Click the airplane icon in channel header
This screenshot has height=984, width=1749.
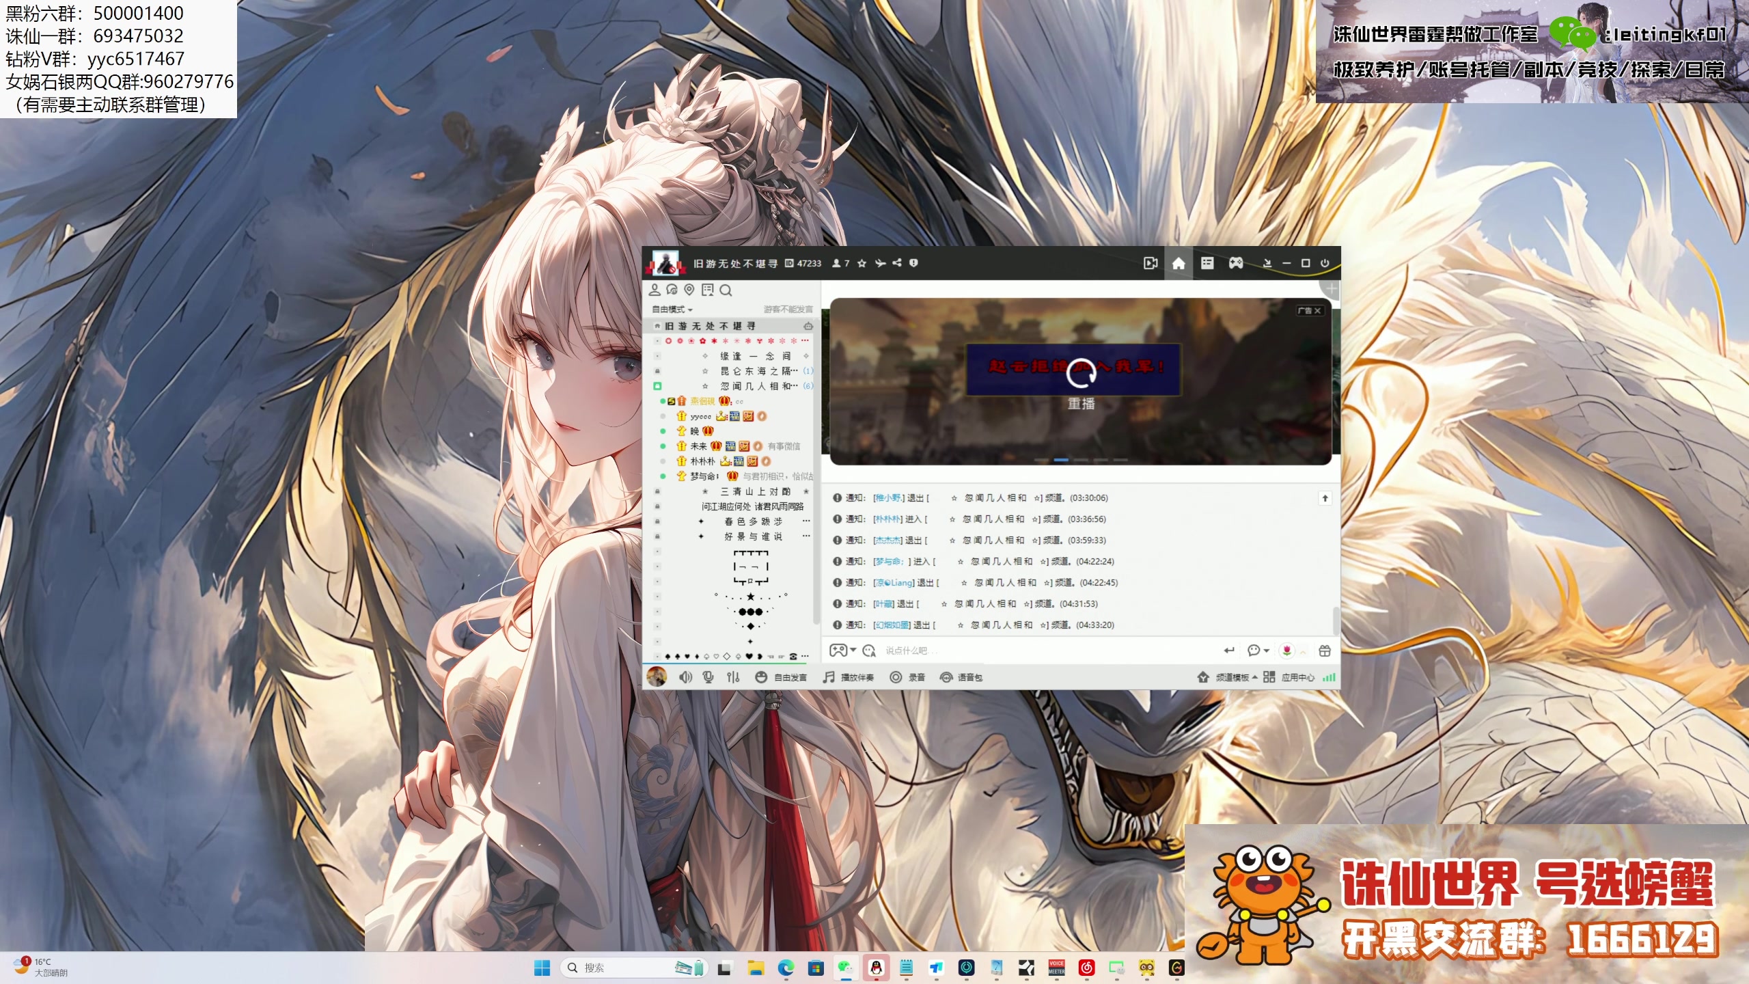(880, 263)
